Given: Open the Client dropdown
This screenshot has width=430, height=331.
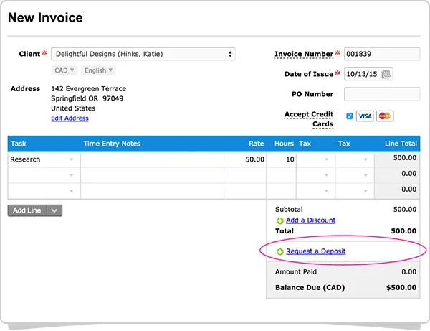Looking at the screenshot, I should tap(143, 54).
